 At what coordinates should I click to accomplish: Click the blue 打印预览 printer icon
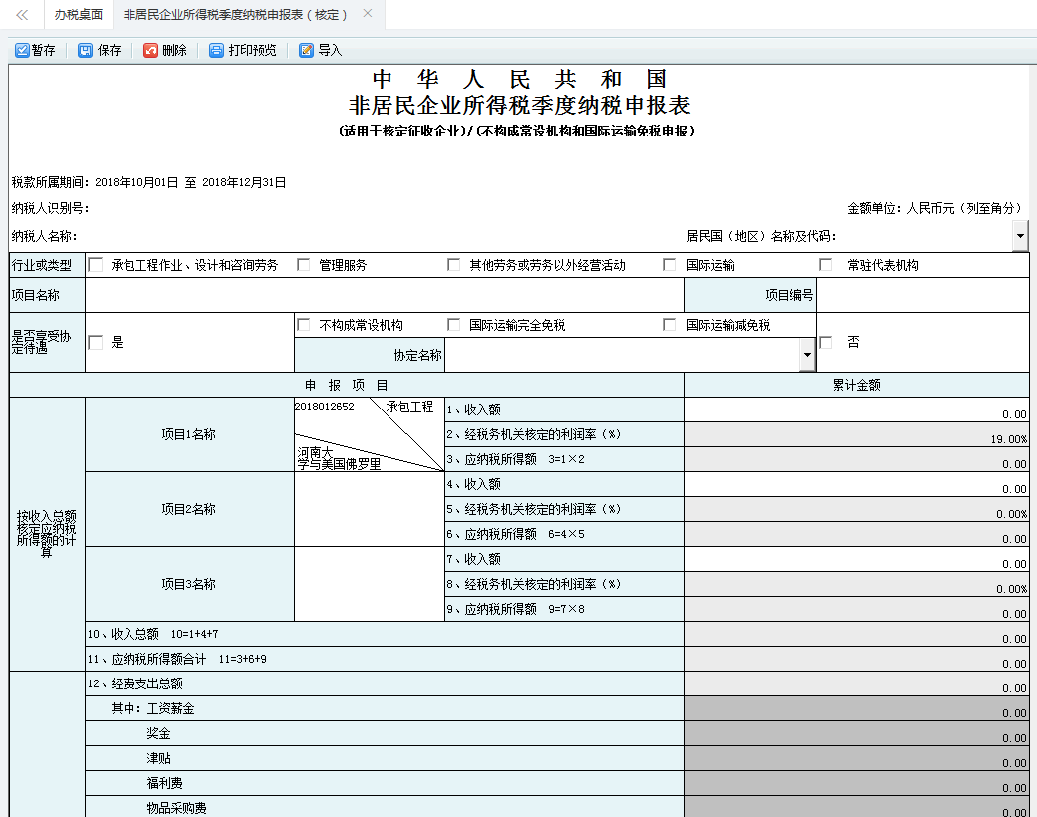pos(215,49)
